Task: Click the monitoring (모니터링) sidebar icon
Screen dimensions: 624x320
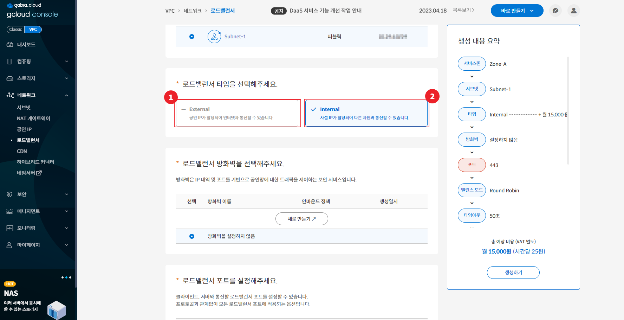Action: pos(10,228)
